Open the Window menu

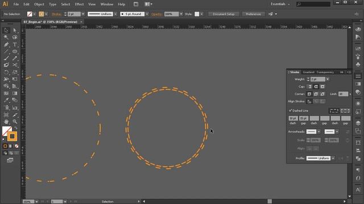(x=107, y=4)
